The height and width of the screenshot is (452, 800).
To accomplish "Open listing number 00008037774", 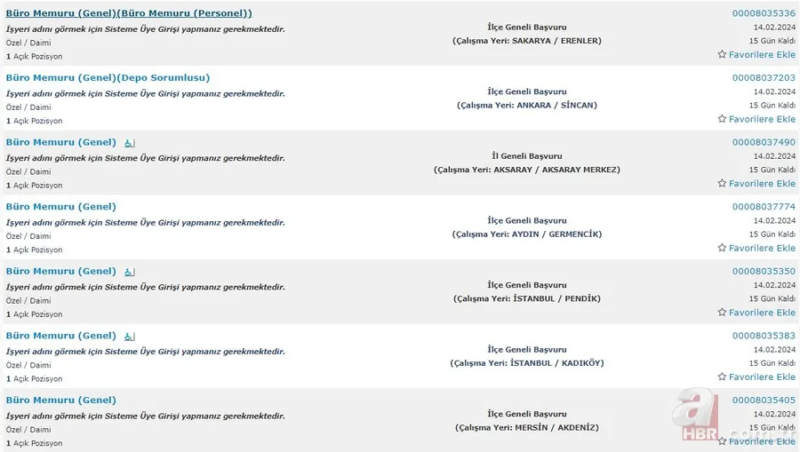I will [764, 207].
